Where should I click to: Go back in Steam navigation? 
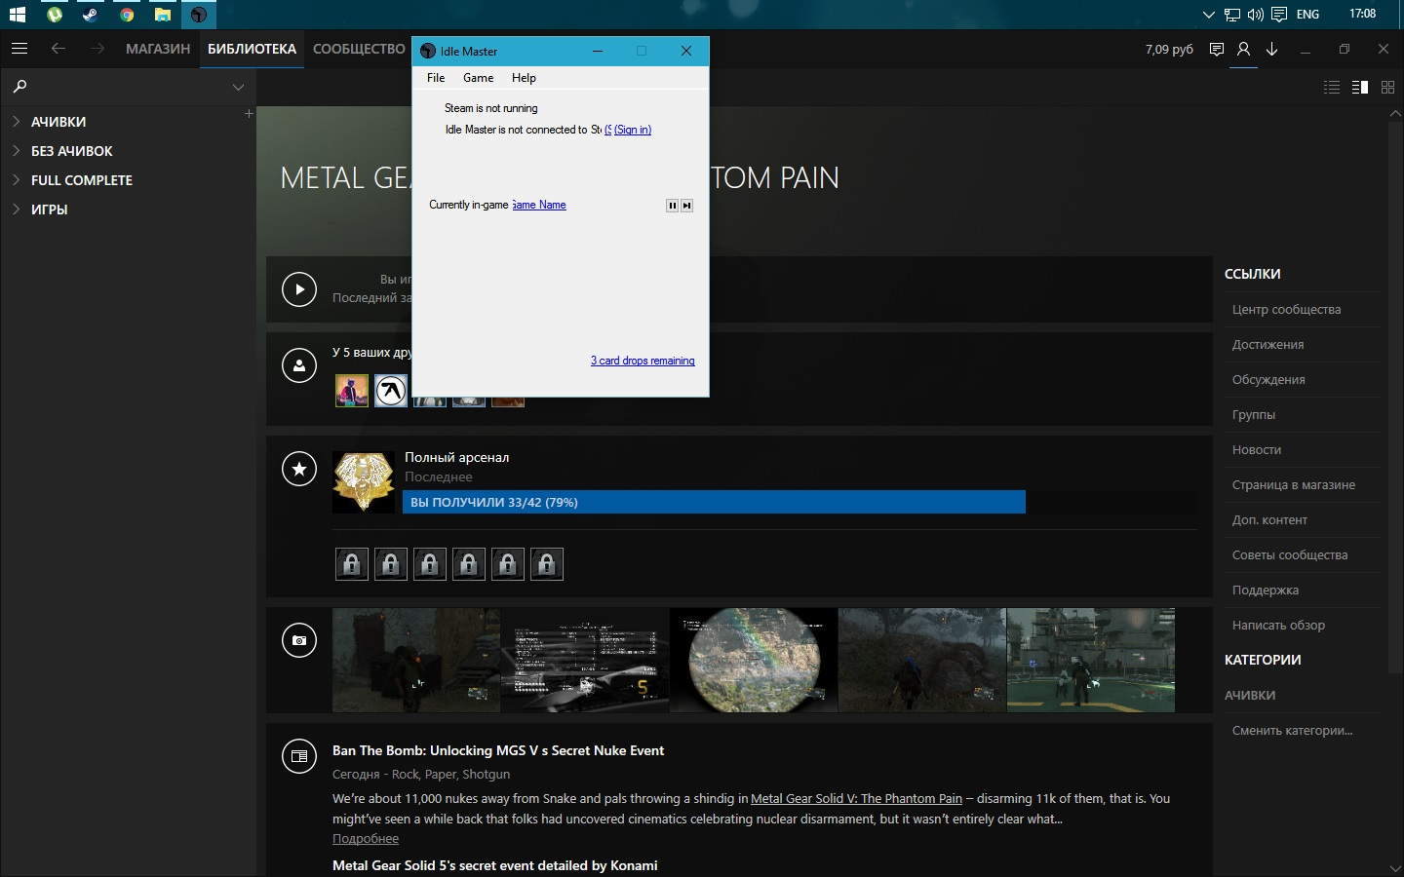pyautogui.click(x=58, y=49)
